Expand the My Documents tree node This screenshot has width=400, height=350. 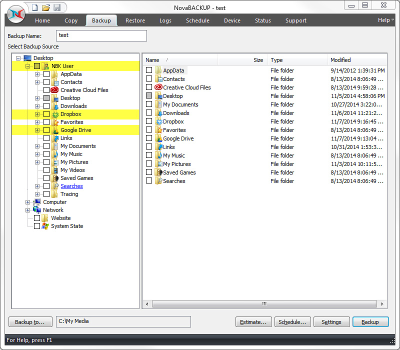pos(37,146)
